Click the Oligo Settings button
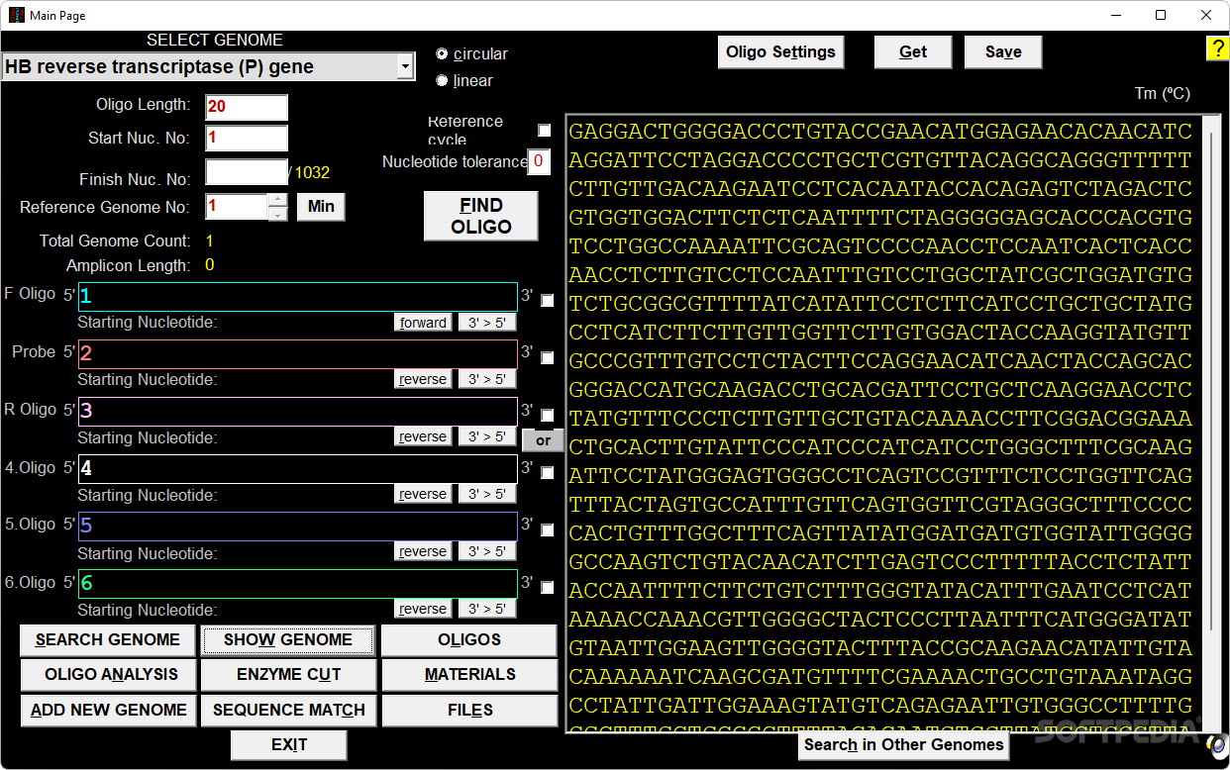Image resolution: width=1230 pixels, height=770 pixels. tap(780, 52)
